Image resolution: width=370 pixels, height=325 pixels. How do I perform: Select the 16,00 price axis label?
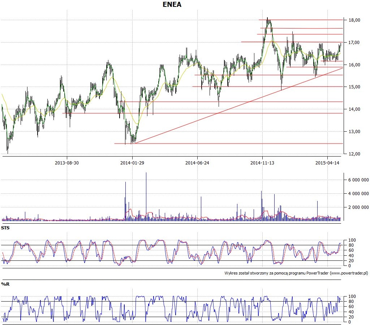(x=354, y=65)
